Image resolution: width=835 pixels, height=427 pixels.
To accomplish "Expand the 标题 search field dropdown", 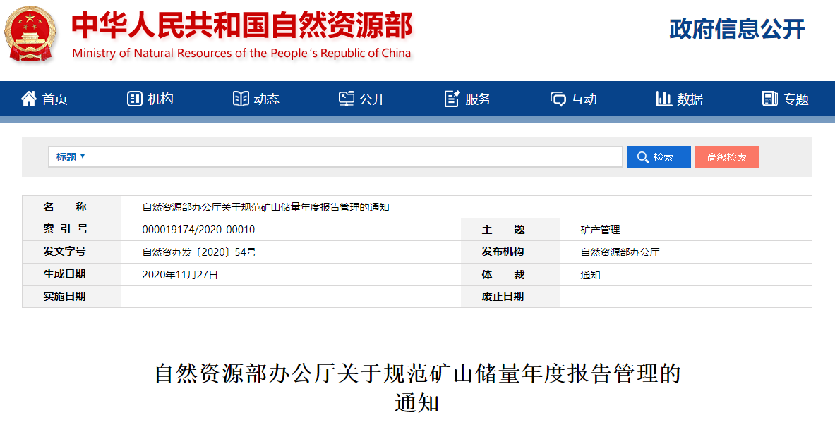I will pos(71,157).
